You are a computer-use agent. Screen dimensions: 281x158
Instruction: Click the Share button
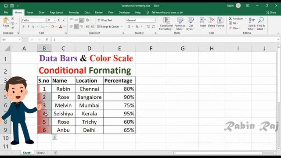[271, 13]
